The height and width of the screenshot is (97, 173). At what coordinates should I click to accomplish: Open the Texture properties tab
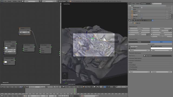tap(149, 20)
